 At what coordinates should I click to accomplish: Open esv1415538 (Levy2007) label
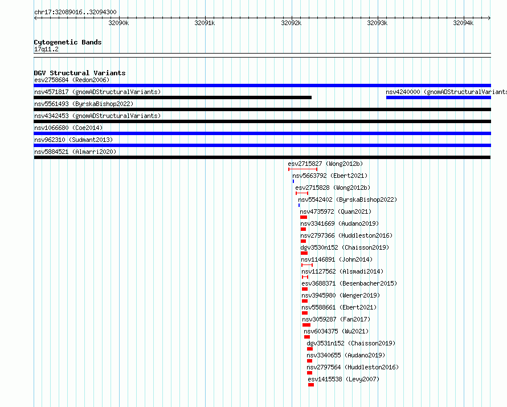pyautogui.click(x=344, y=379)
